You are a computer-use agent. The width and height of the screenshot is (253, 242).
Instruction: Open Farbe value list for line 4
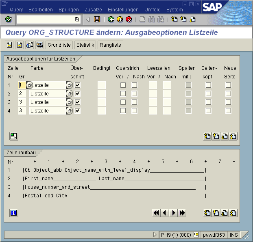point(70,110)
